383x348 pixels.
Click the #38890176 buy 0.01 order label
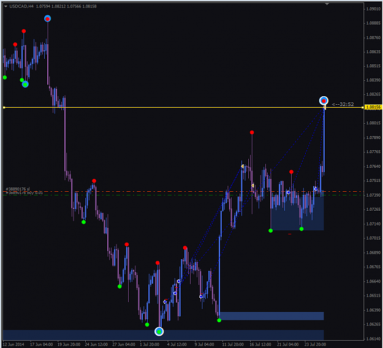point(24,193)
